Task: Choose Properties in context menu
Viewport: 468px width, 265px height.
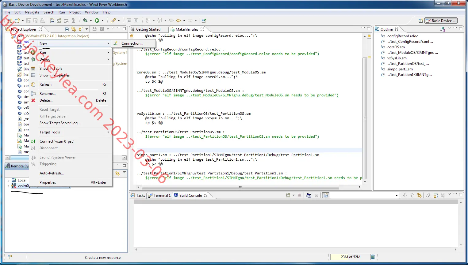Action: 48,182
